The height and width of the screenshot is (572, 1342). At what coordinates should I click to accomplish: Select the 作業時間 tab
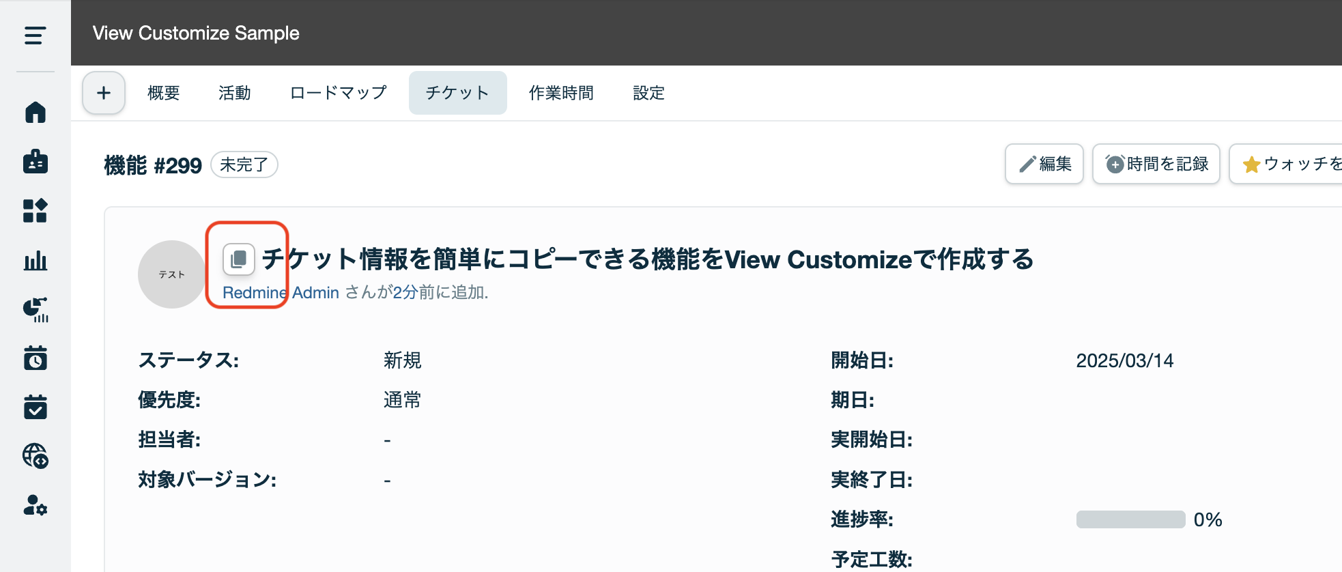[x=561, y=93]
